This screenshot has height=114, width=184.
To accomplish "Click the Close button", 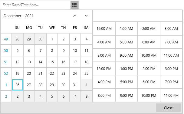I will 168,108.
